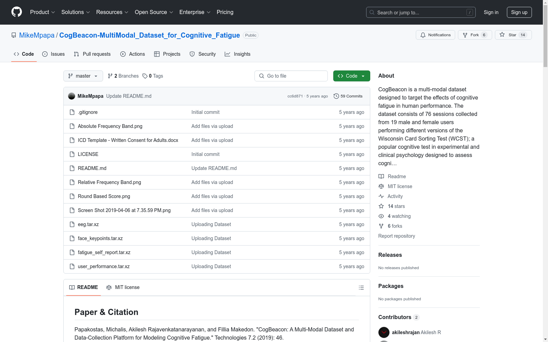Image resolution: width=548 pixels, height=342 pixels.
Task: Click the pulse icon beside Activity
Action: click(381, 196)
